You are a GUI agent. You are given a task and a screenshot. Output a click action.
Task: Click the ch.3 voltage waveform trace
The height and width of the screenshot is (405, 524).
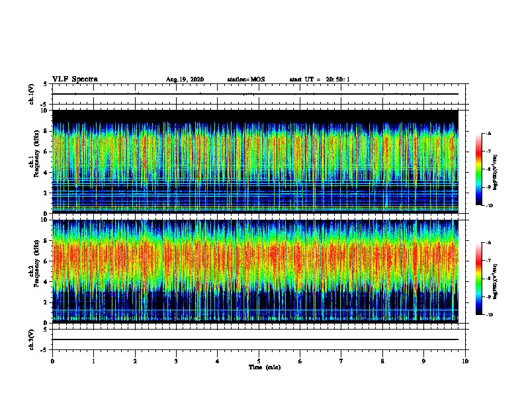coord(255,339)
